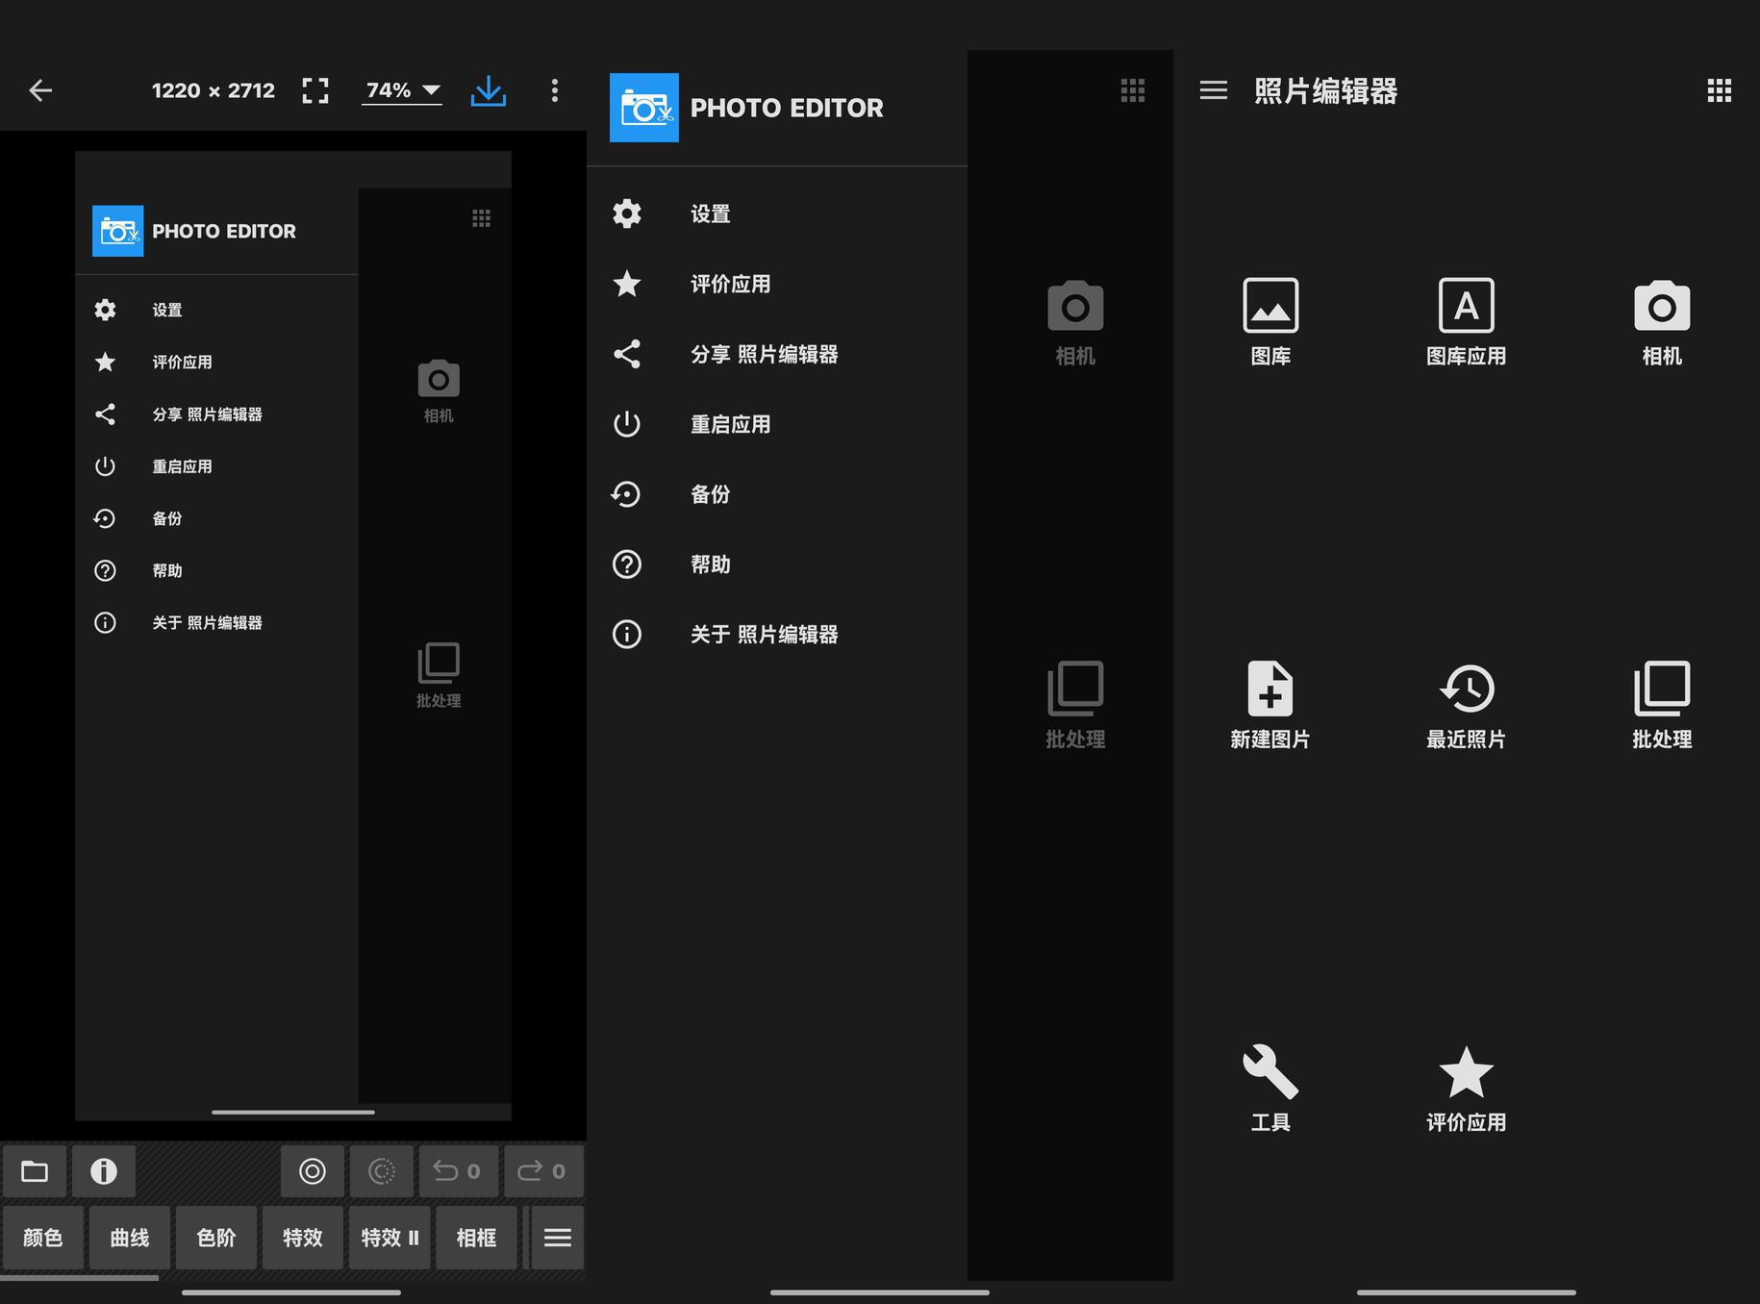This screenshot has width=1760, height=1304.
Task: Save image with the blue download icon
Action: 489,91
